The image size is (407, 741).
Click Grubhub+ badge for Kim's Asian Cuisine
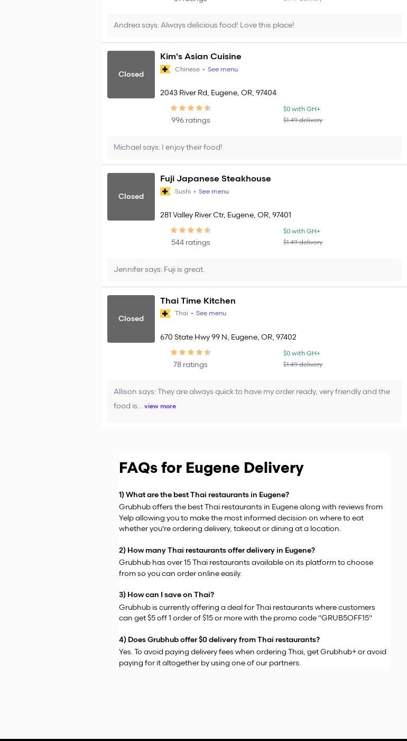pos(165,69)
